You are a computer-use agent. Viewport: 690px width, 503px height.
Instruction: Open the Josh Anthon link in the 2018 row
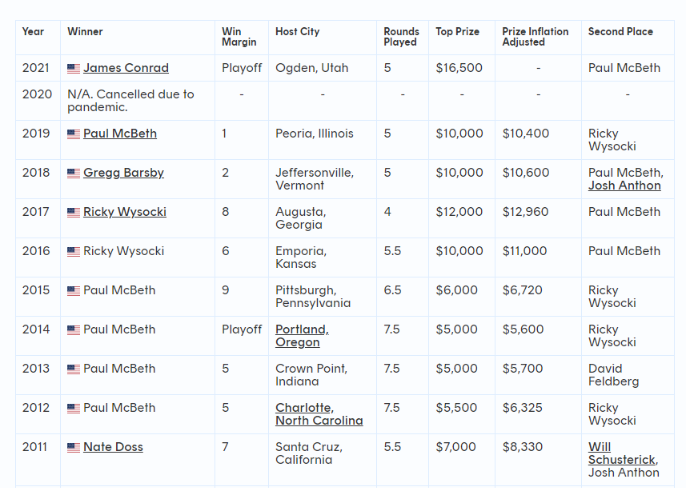(x=624, y=186)
